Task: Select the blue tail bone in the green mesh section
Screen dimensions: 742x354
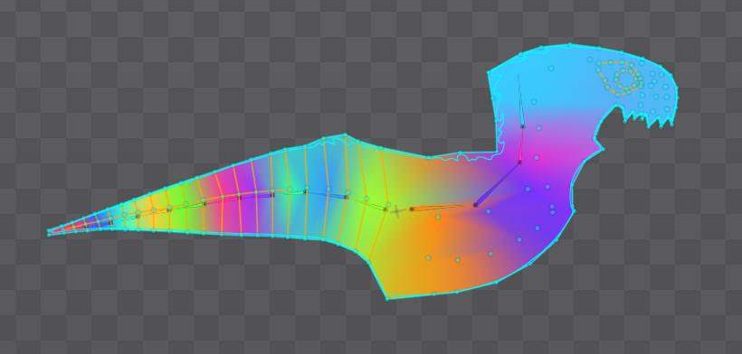Action: pyautogui.click(x=327, y=194)
